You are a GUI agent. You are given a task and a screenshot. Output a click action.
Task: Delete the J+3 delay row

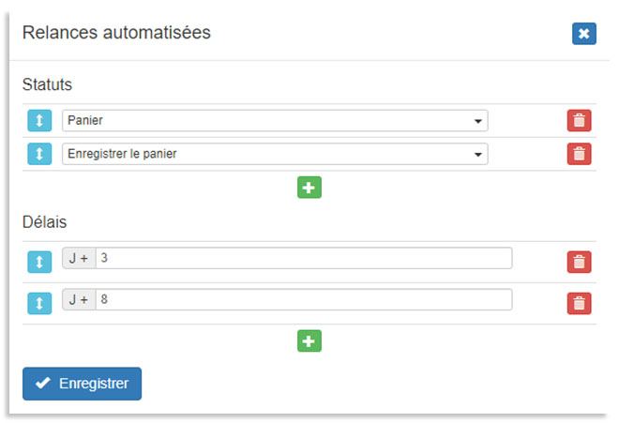tap(579, 262)
